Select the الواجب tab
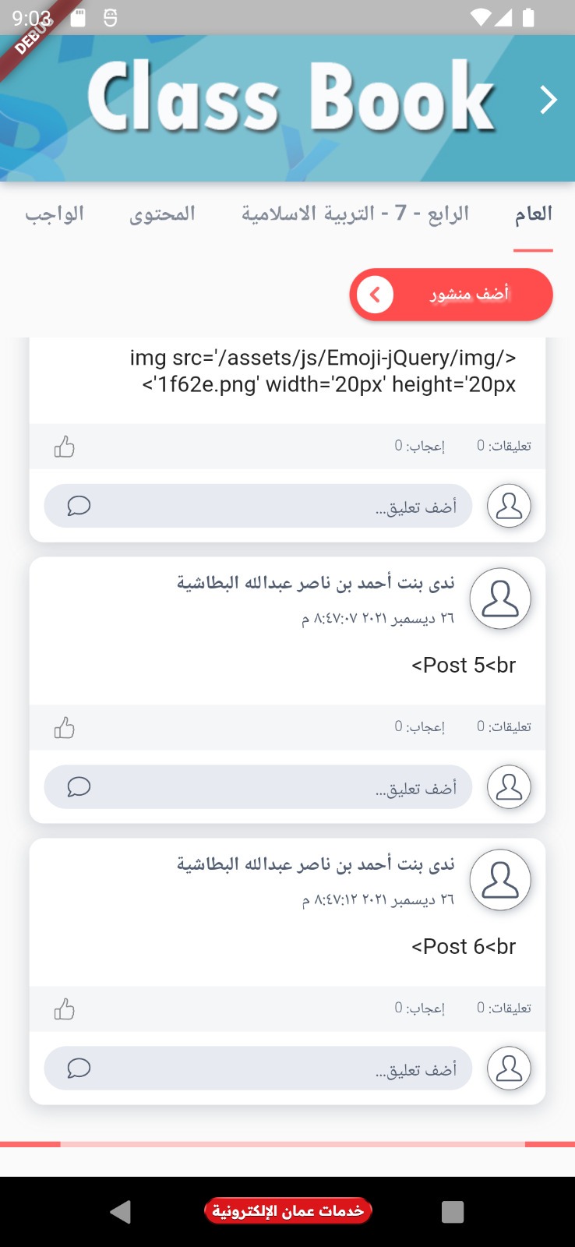Image resolution: width=575 pixels, height=1247 pixels. 55,214
